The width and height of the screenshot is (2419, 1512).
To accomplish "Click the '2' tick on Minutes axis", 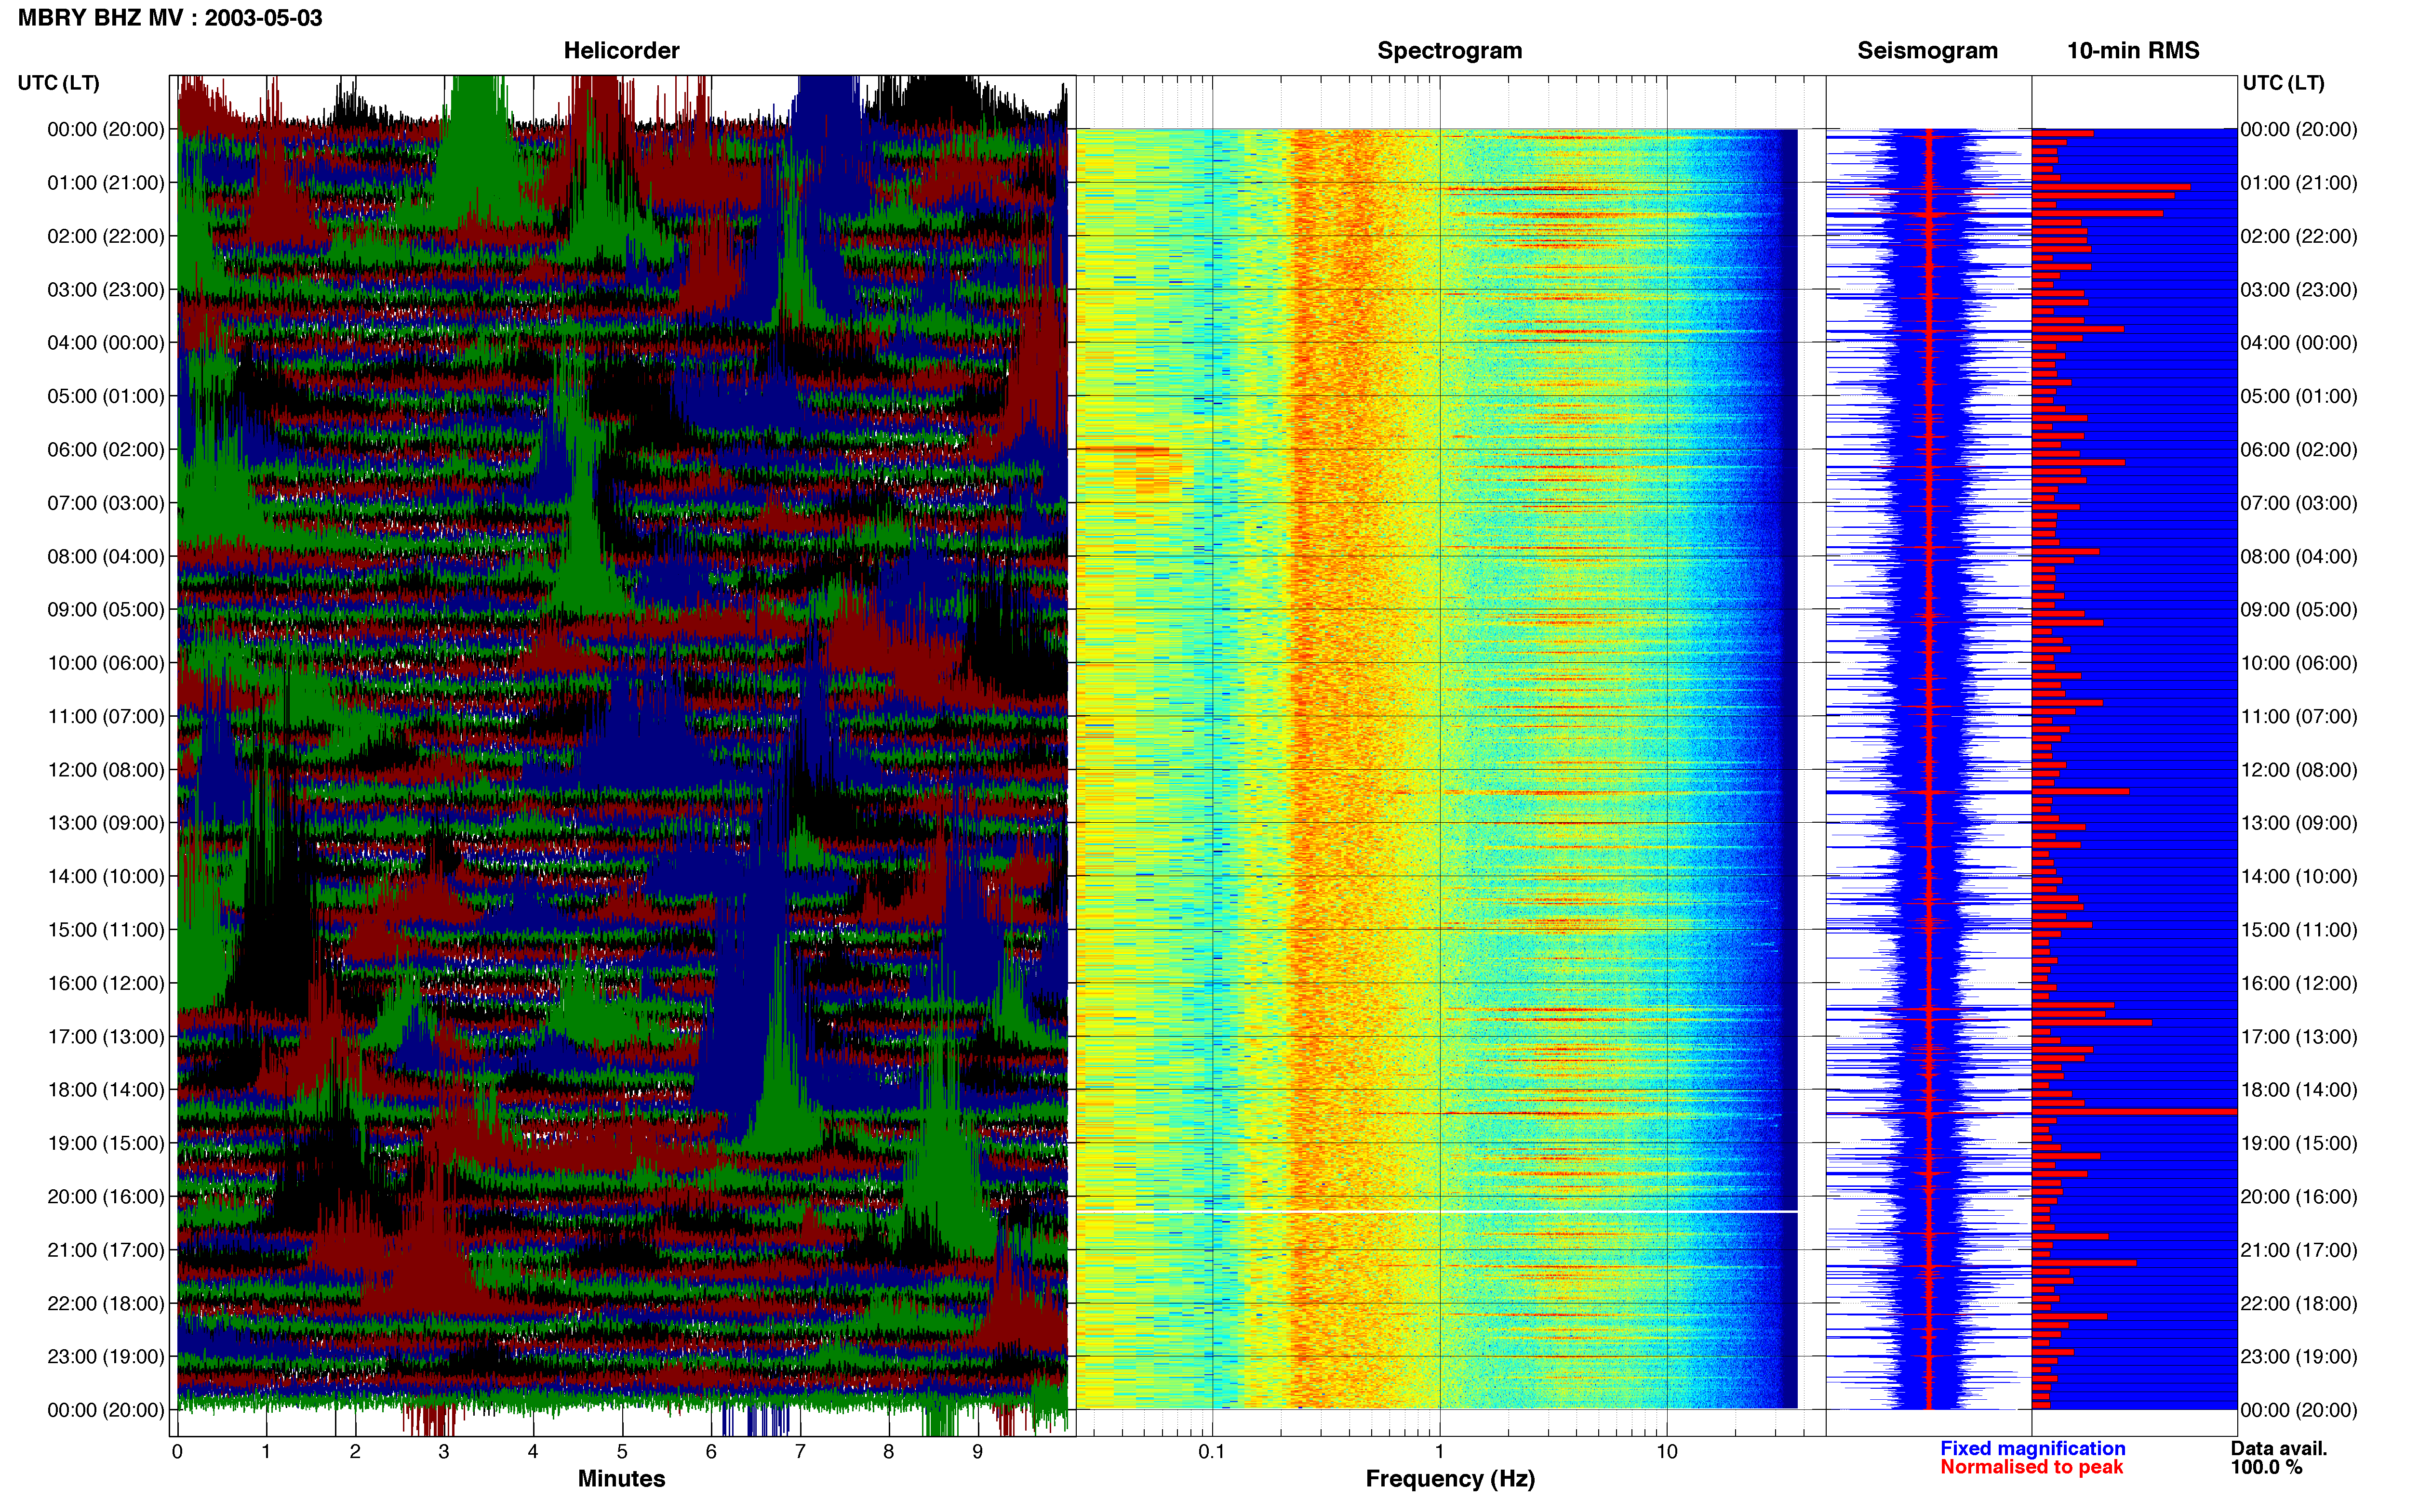I will pyautogui.click(x=355, y=1452).
